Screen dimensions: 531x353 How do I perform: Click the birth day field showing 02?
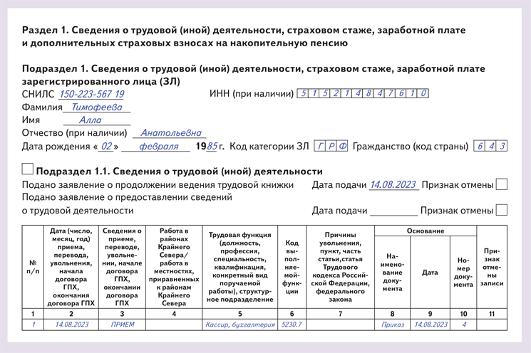point(105,147)
